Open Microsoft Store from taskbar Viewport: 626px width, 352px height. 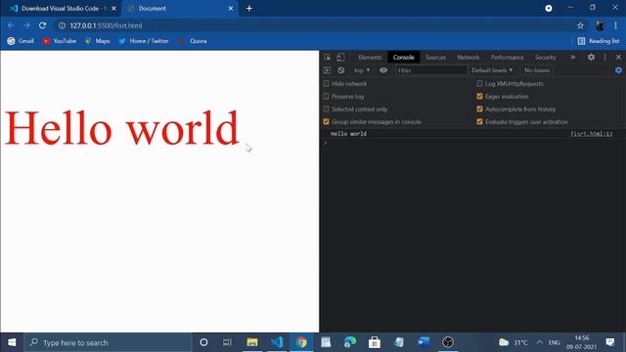click(375, 342)
